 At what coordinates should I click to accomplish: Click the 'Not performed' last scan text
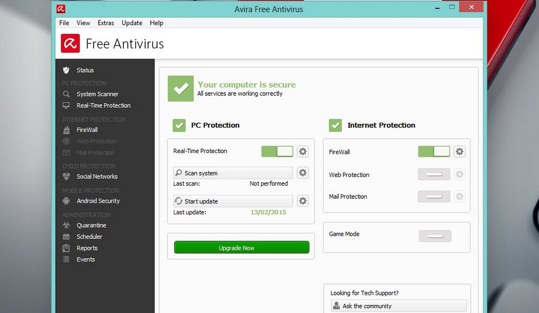269,184
